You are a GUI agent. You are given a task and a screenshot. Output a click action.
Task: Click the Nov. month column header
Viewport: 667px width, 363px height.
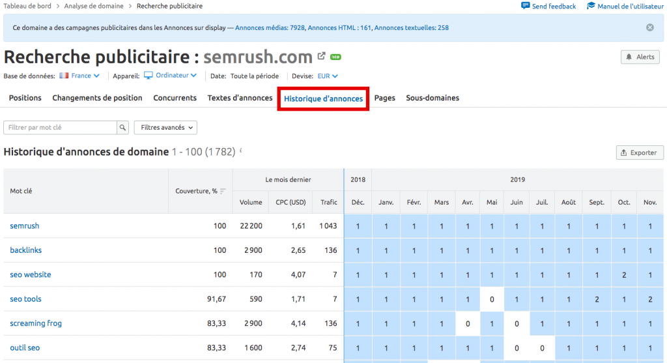[650, 202]
